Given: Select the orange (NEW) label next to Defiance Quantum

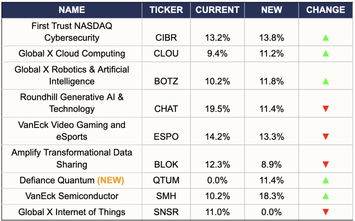Looking at the screenshot, I should click(x=111, y=180).
